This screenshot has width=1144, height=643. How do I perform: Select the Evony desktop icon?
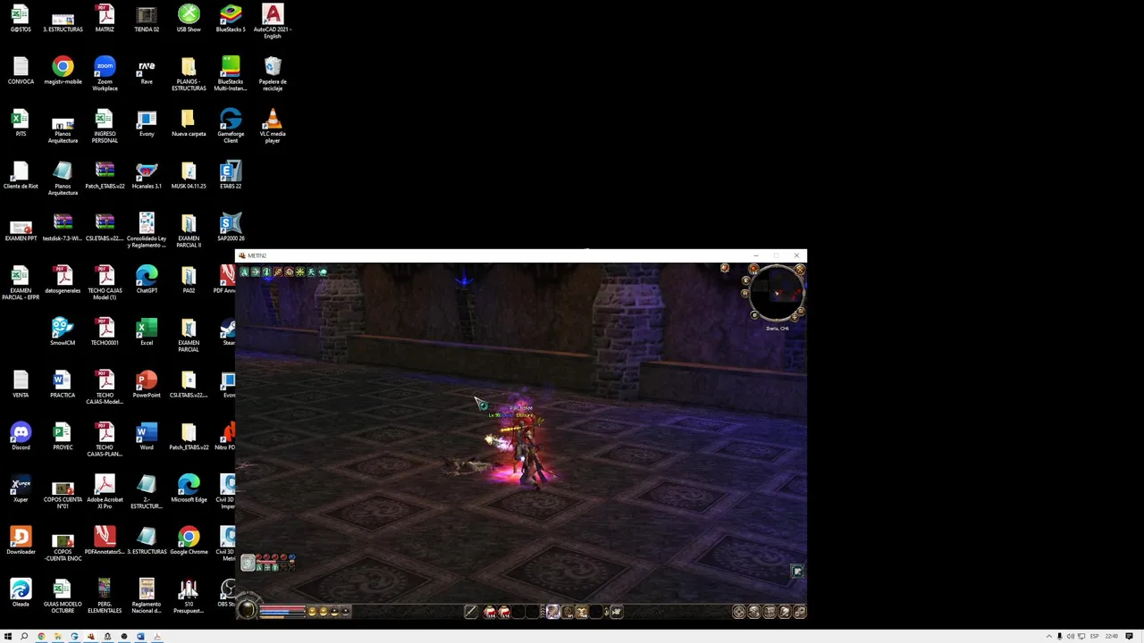click(147, 123)
